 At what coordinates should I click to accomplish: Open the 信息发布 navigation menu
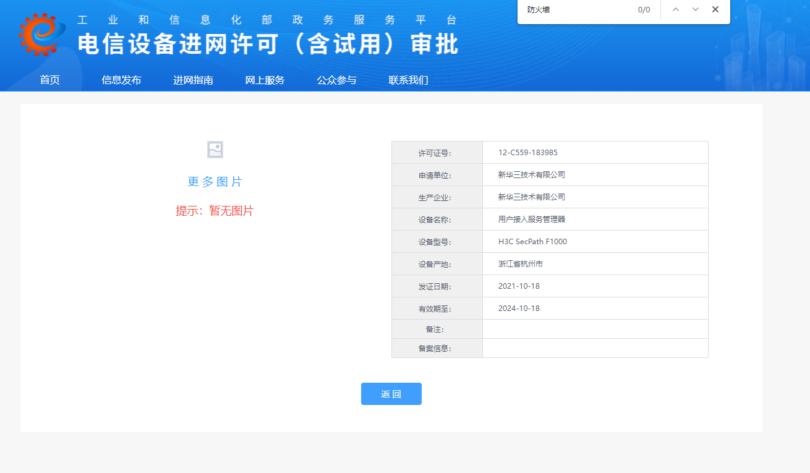(121, 80)
